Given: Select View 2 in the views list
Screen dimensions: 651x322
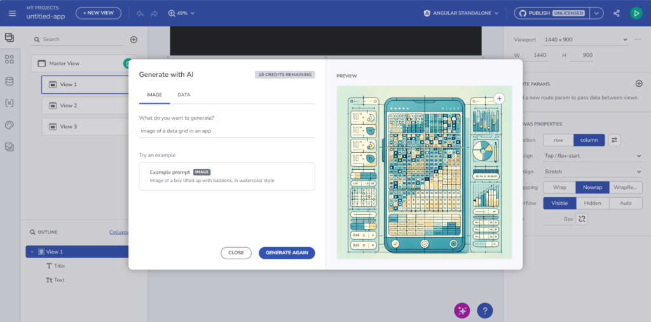Looking at the screenshot, I should pos(85,106).
